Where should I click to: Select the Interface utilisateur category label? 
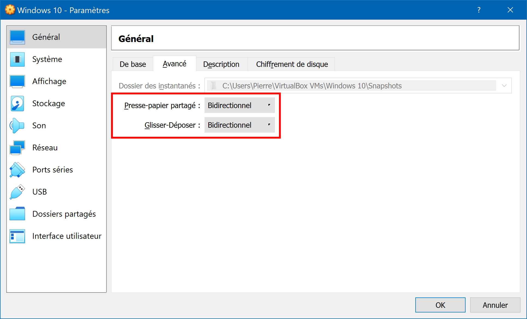click(x=67, y=236)
